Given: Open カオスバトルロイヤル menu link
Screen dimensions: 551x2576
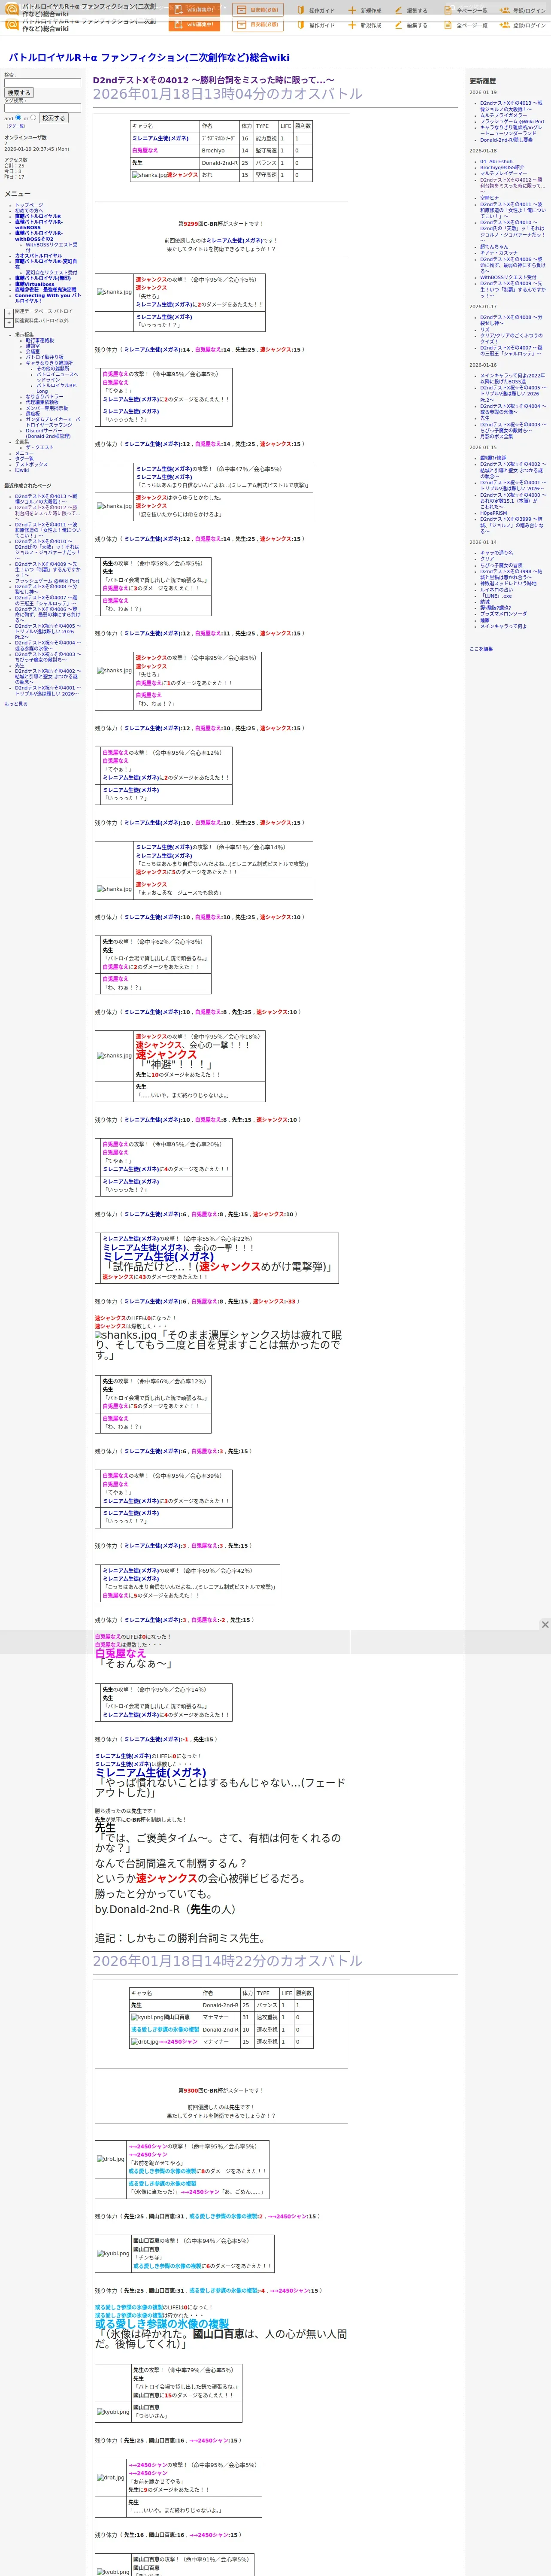Looking at the screenshot, I should pos(38,256).
